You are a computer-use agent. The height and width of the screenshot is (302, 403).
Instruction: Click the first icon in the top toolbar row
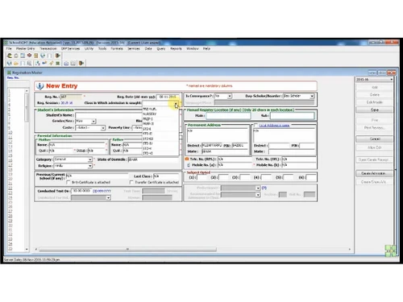[10, 56]
